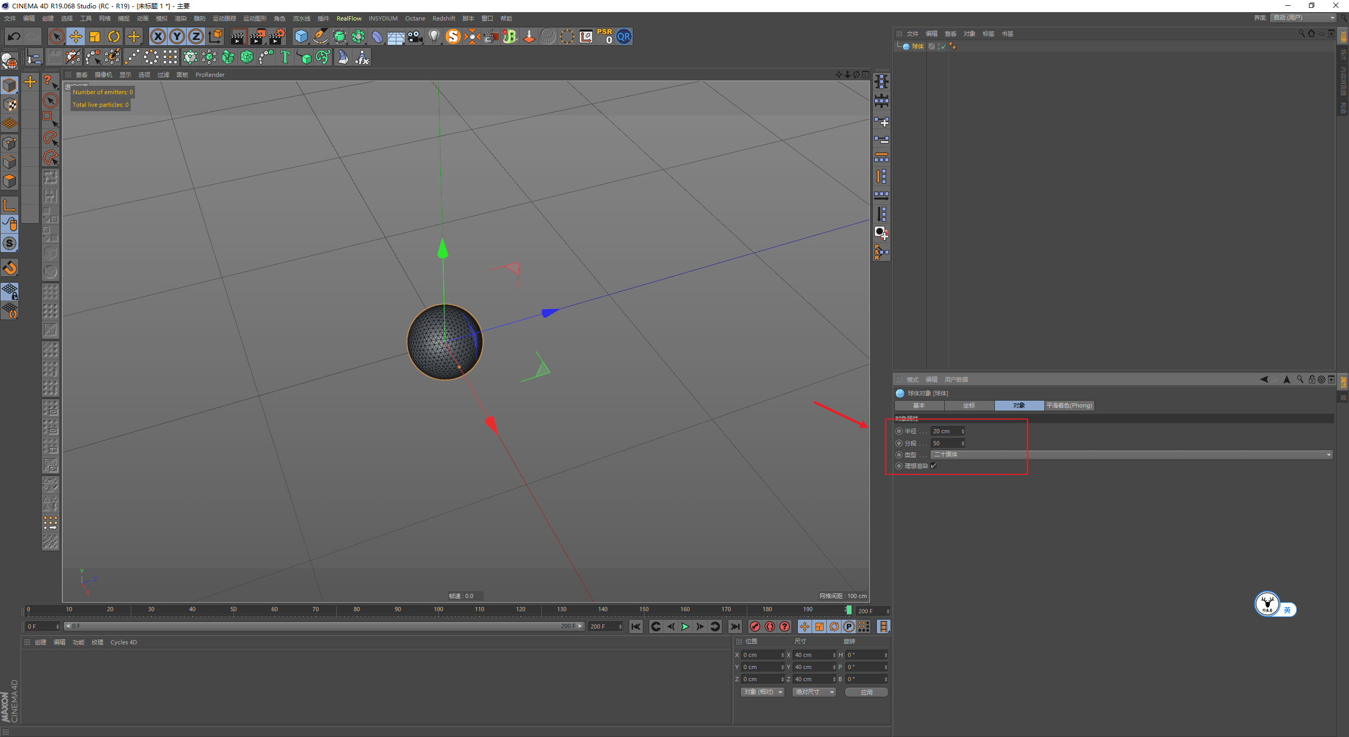Click the 分段 animation radio dot
This screenshot has height=737, width=1349.
899,443
